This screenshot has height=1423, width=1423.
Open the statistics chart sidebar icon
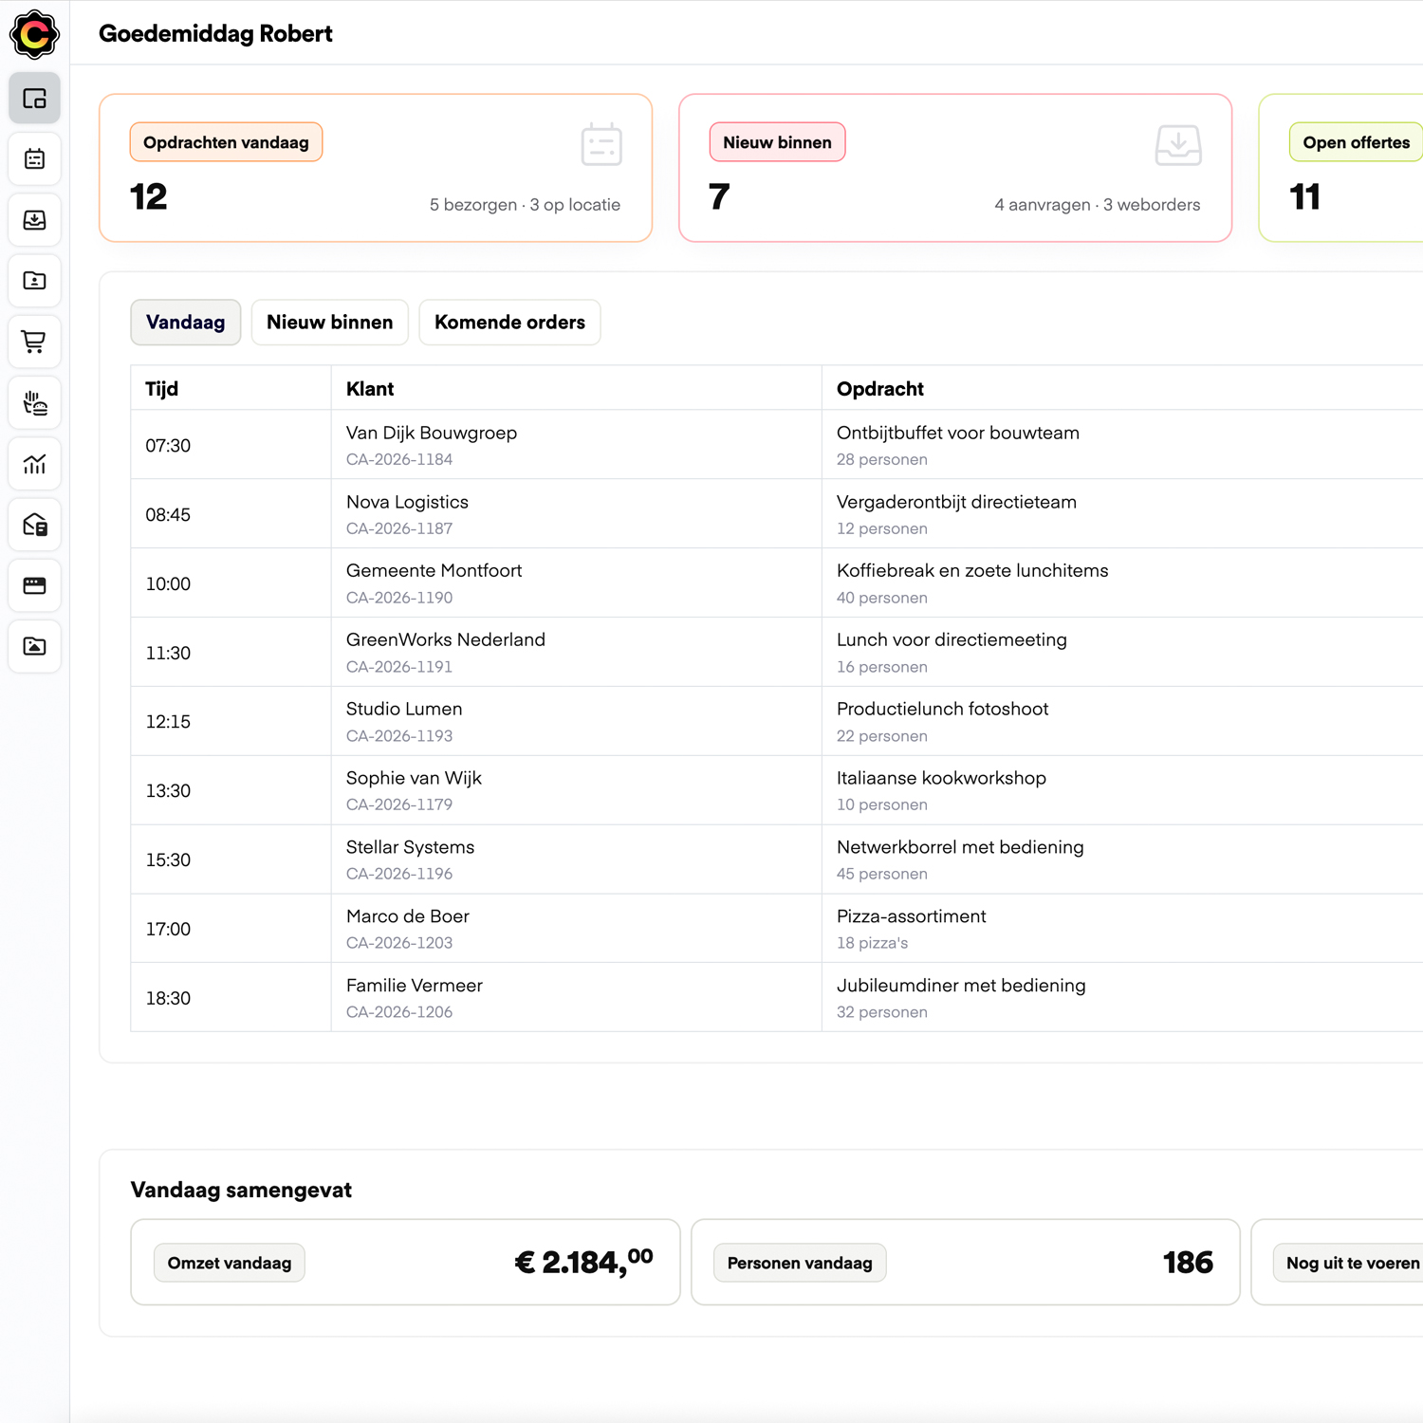[x=34, y=464]
